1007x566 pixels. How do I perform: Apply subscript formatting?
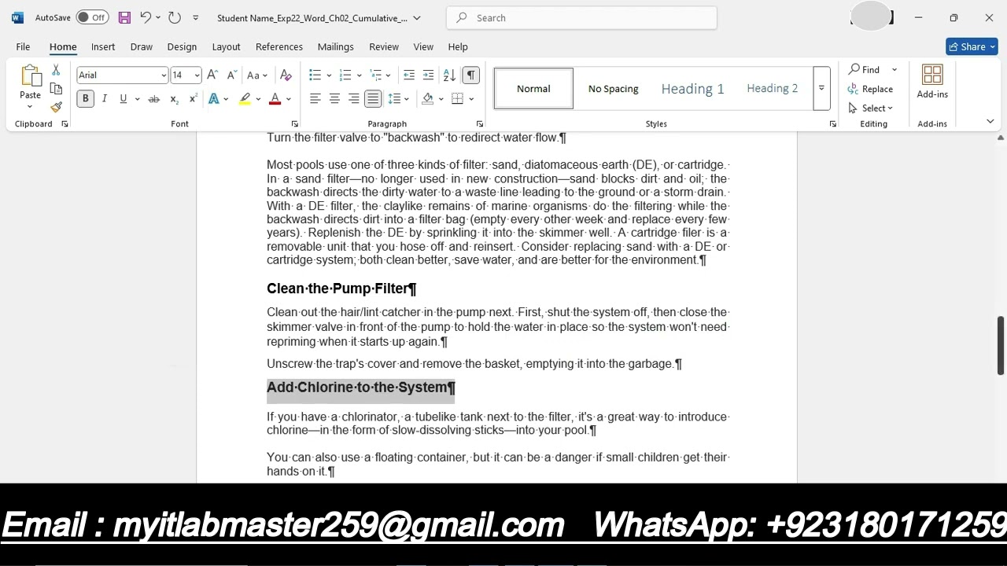pyautogui.click(x=174, y=99)
